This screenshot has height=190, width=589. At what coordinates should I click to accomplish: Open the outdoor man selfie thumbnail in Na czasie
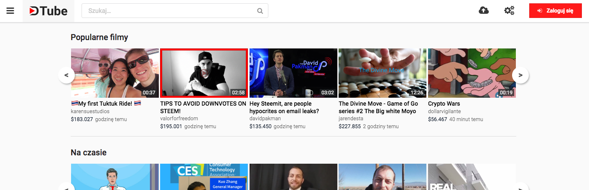tap(382, 177)
